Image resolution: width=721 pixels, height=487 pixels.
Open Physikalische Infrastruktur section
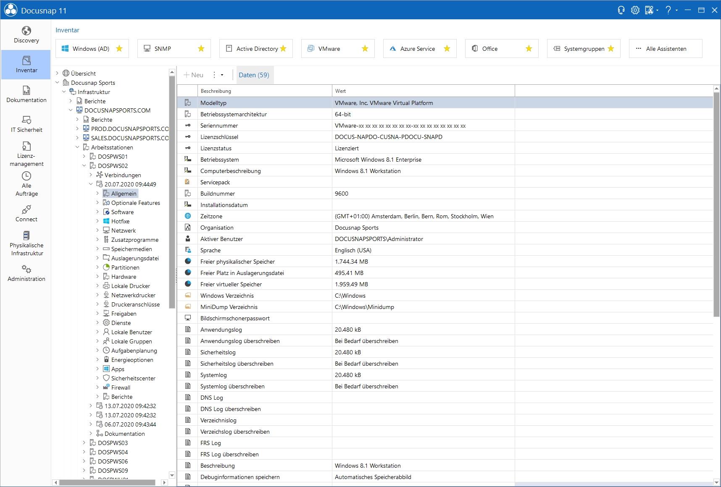tap(26, 243)
